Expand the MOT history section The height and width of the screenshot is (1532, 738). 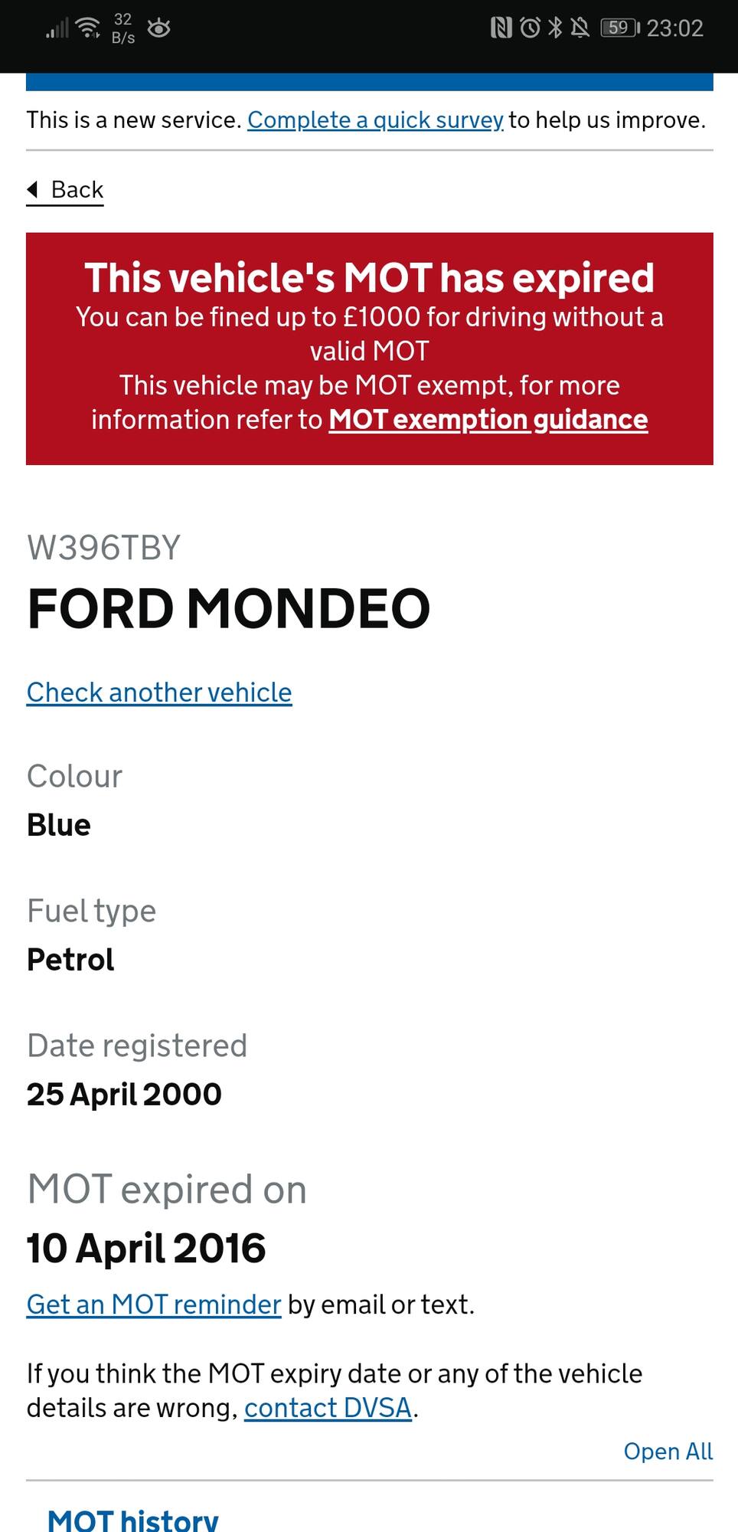pos(133,1519)
